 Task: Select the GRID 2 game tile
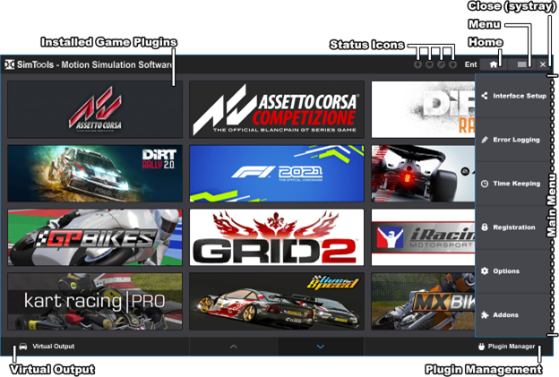click(277, 237)
